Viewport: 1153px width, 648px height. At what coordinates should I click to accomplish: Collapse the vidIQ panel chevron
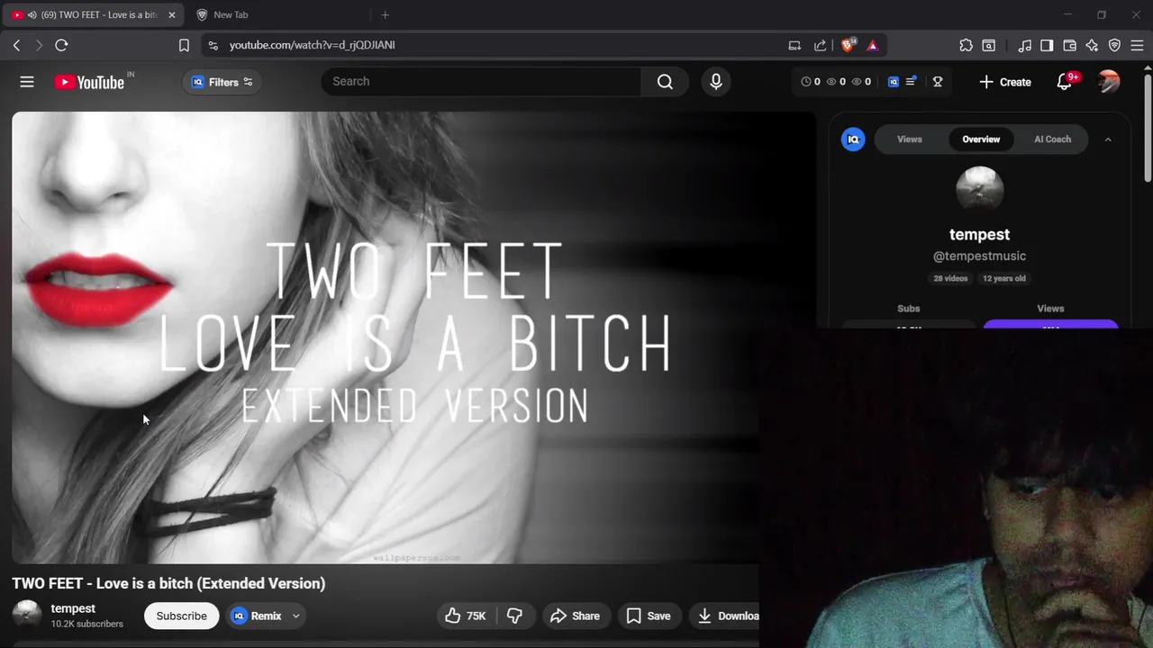coord(1108,139)
